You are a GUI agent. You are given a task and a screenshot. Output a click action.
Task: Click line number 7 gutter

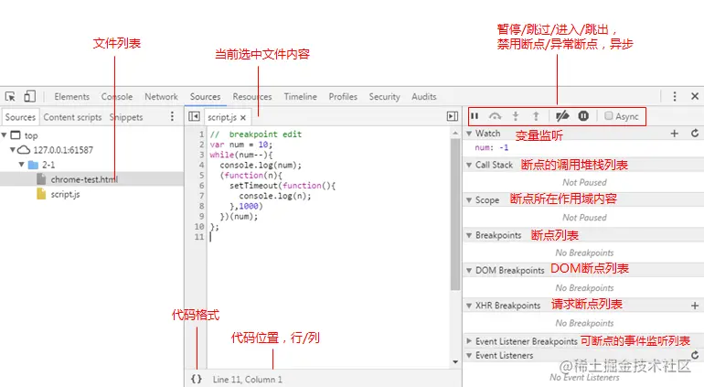click(x=201, y=196)
